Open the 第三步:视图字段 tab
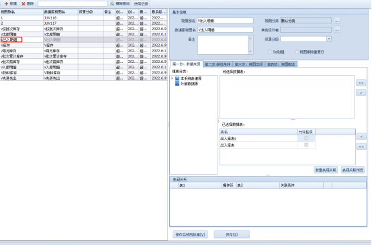The height and width of the screenshot is (245, 372). click(248, 64)
